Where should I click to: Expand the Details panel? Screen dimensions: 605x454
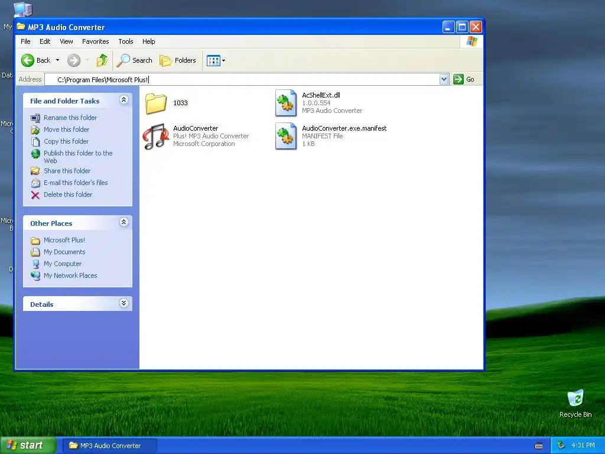pos(124,303)
